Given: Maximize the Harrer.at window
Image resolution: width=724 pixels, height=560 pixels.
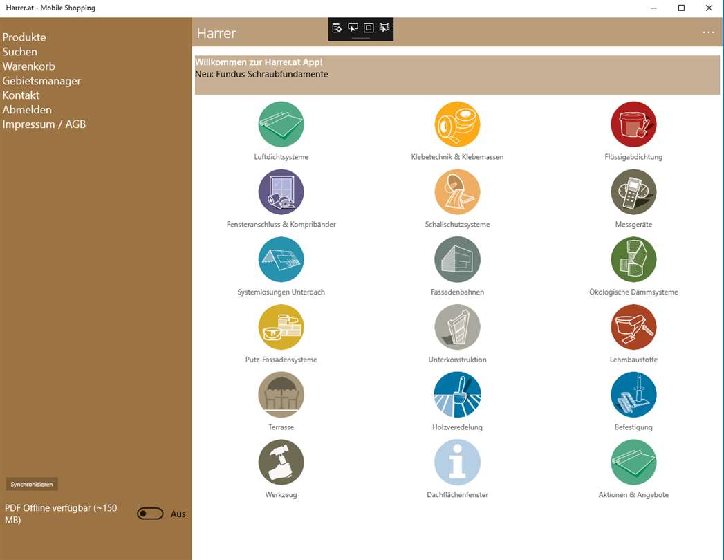Looking at the screenshot, I should point(681,8).
